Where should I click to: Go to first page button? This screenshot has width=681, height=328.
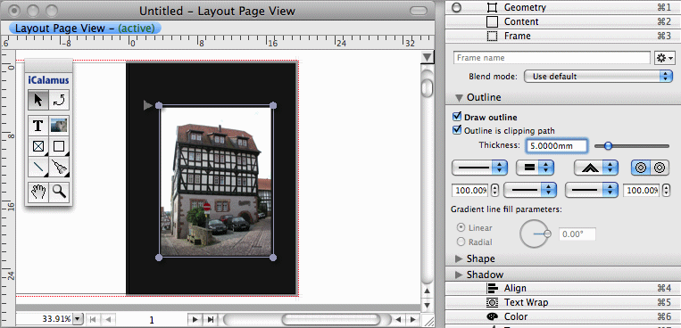coord(92,320)
